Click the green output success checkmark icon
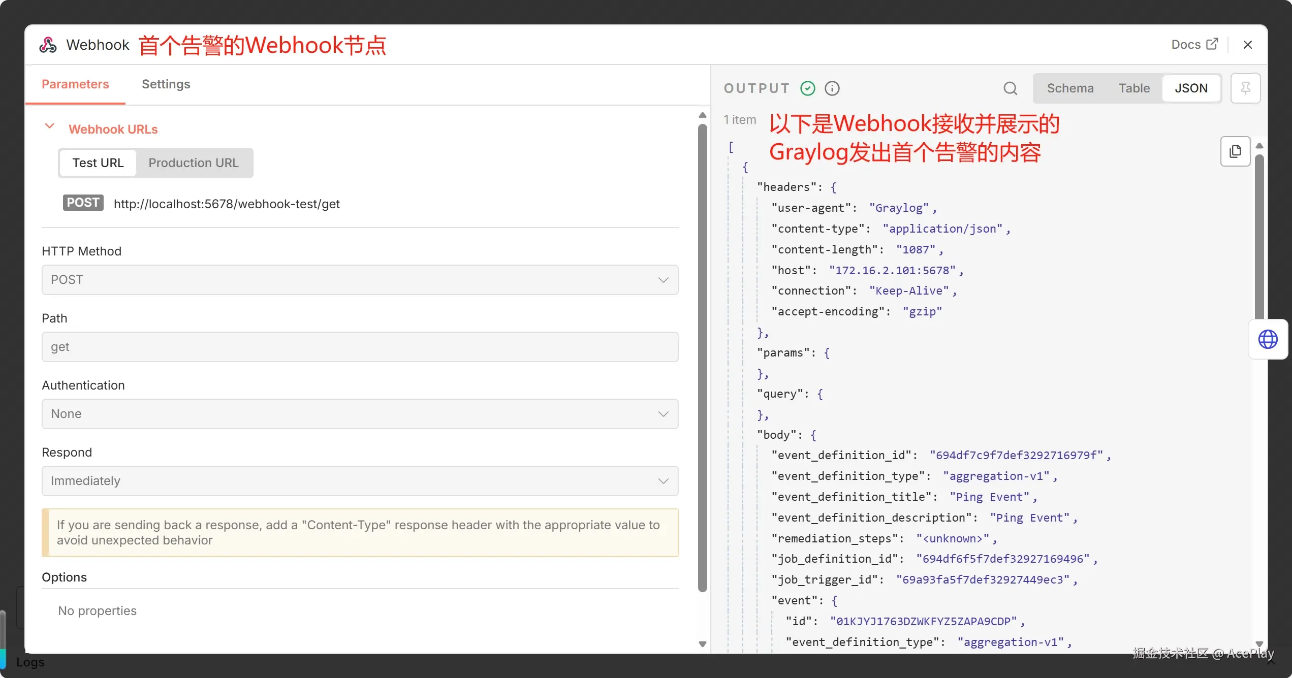Image resolution: width=1292 pixels, height=678 pixels. click(x=807, y=88)
